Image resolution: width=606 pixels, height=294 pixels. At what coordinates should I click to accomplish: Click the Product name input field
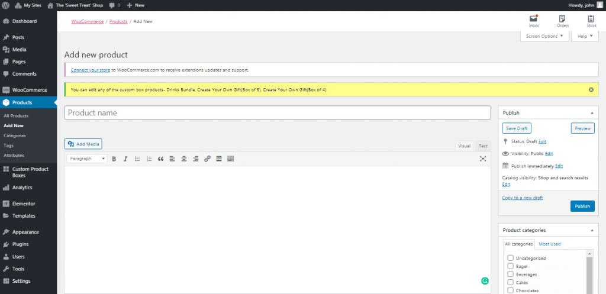(278, 113)
